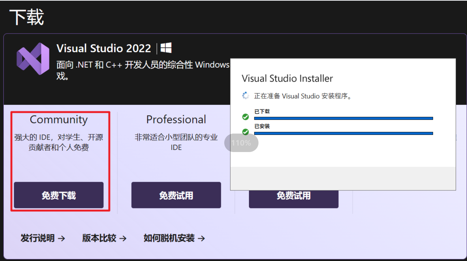The width and height of the screenshot is (467, 261).
Task: Click the Visual Studio purple logo
Action: point(33,58)
